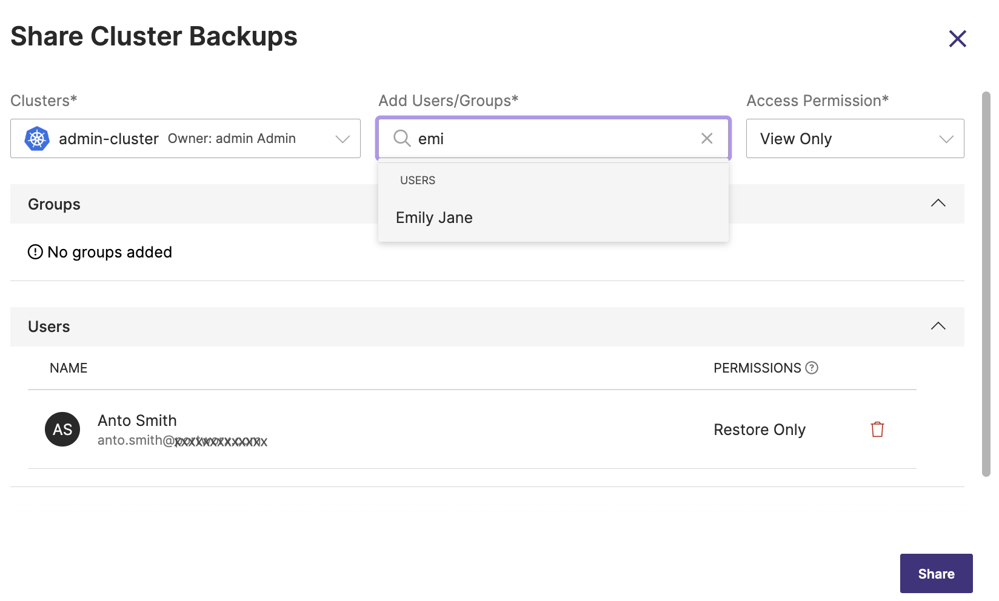
Task: Click the vertical scrollbar on the right
Action: (x=986, y=284)
